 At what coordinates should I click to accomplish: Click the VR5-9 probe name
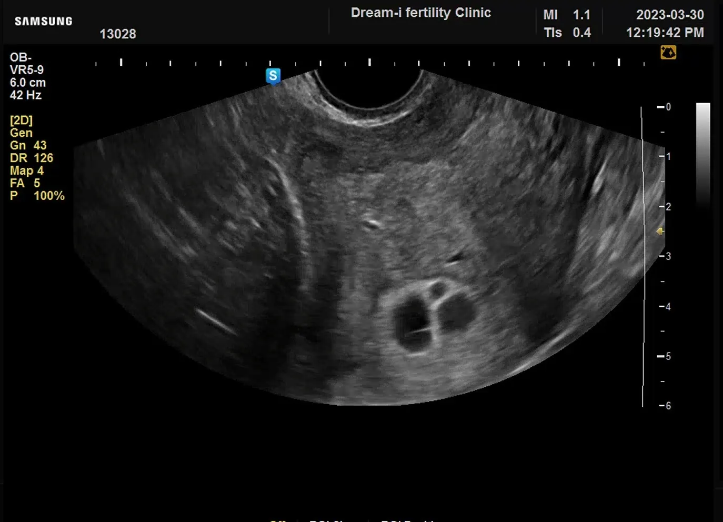pyautogui.click(x=27, y=70)
